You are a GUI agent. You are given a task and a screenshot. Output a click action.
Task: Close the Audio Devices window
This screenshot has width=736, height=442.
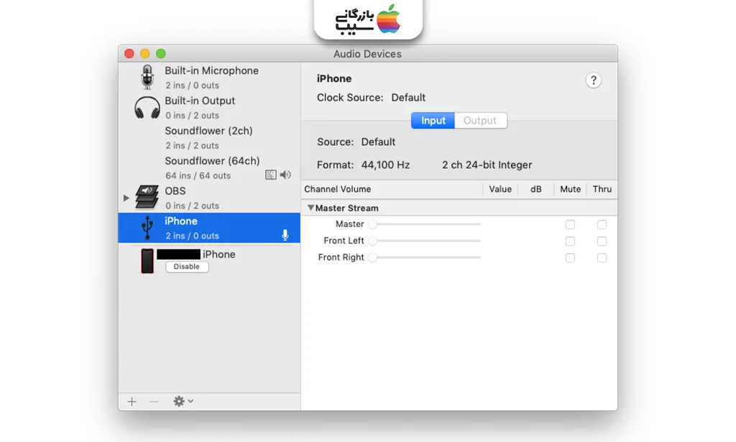coord(129,53)
